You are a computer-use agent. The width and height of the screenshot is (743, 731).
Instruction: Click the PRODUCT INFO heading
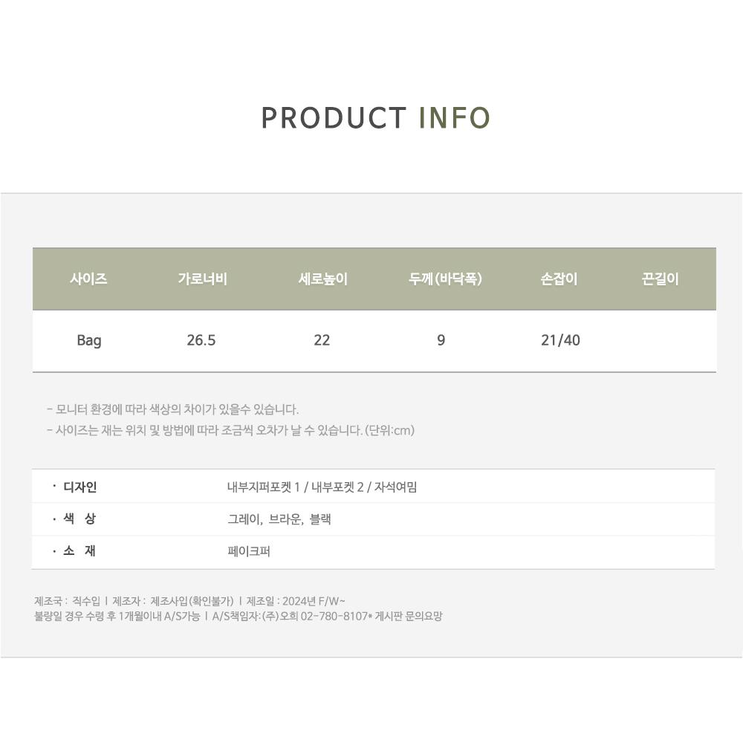click(x=375, y=118)
